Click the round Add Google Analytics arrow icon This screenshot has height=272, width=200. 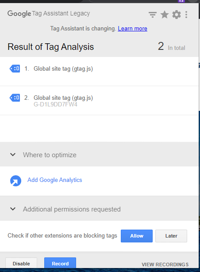pyautogui.click(x=15, y=181)
